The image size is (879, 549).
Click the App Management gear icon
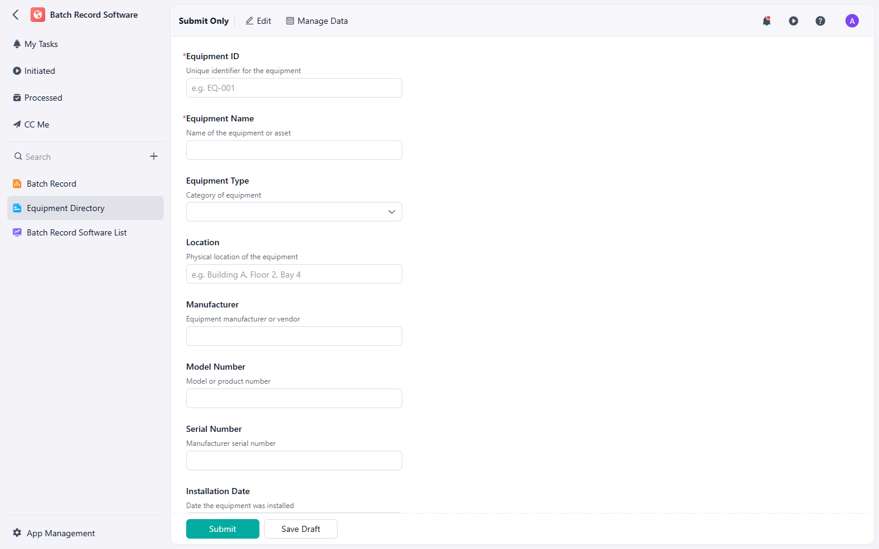(x=17, y=533)
